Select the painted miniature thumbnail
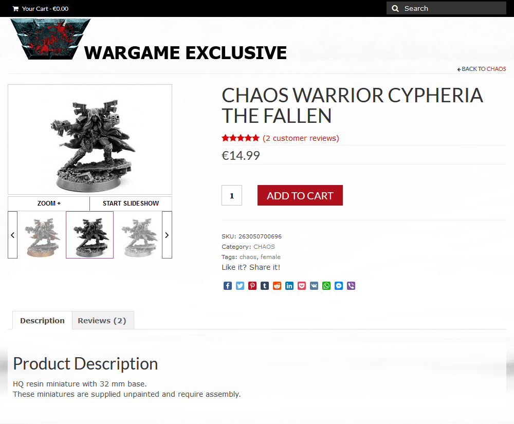The height and width of the screenshot is (424, 514). coord(42,235)
